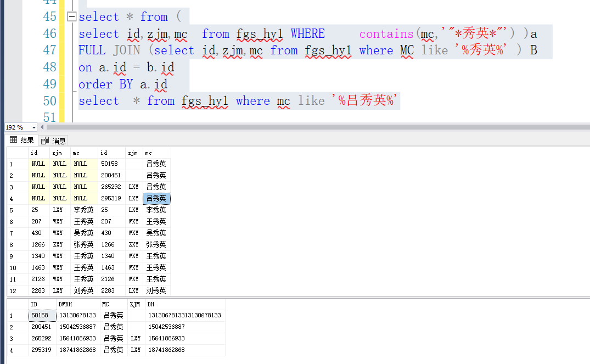This screenshot has height=364, width=590.
Task: Select results row 8 via its row header
Action: pos(18,245)
